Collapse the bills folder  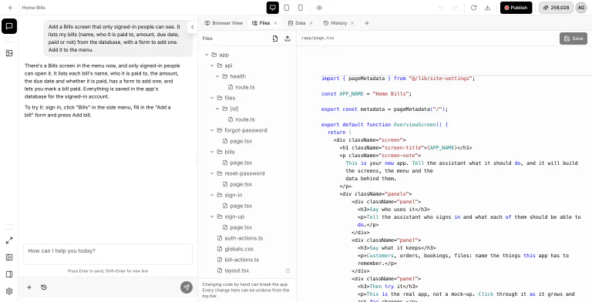point(212,152)
